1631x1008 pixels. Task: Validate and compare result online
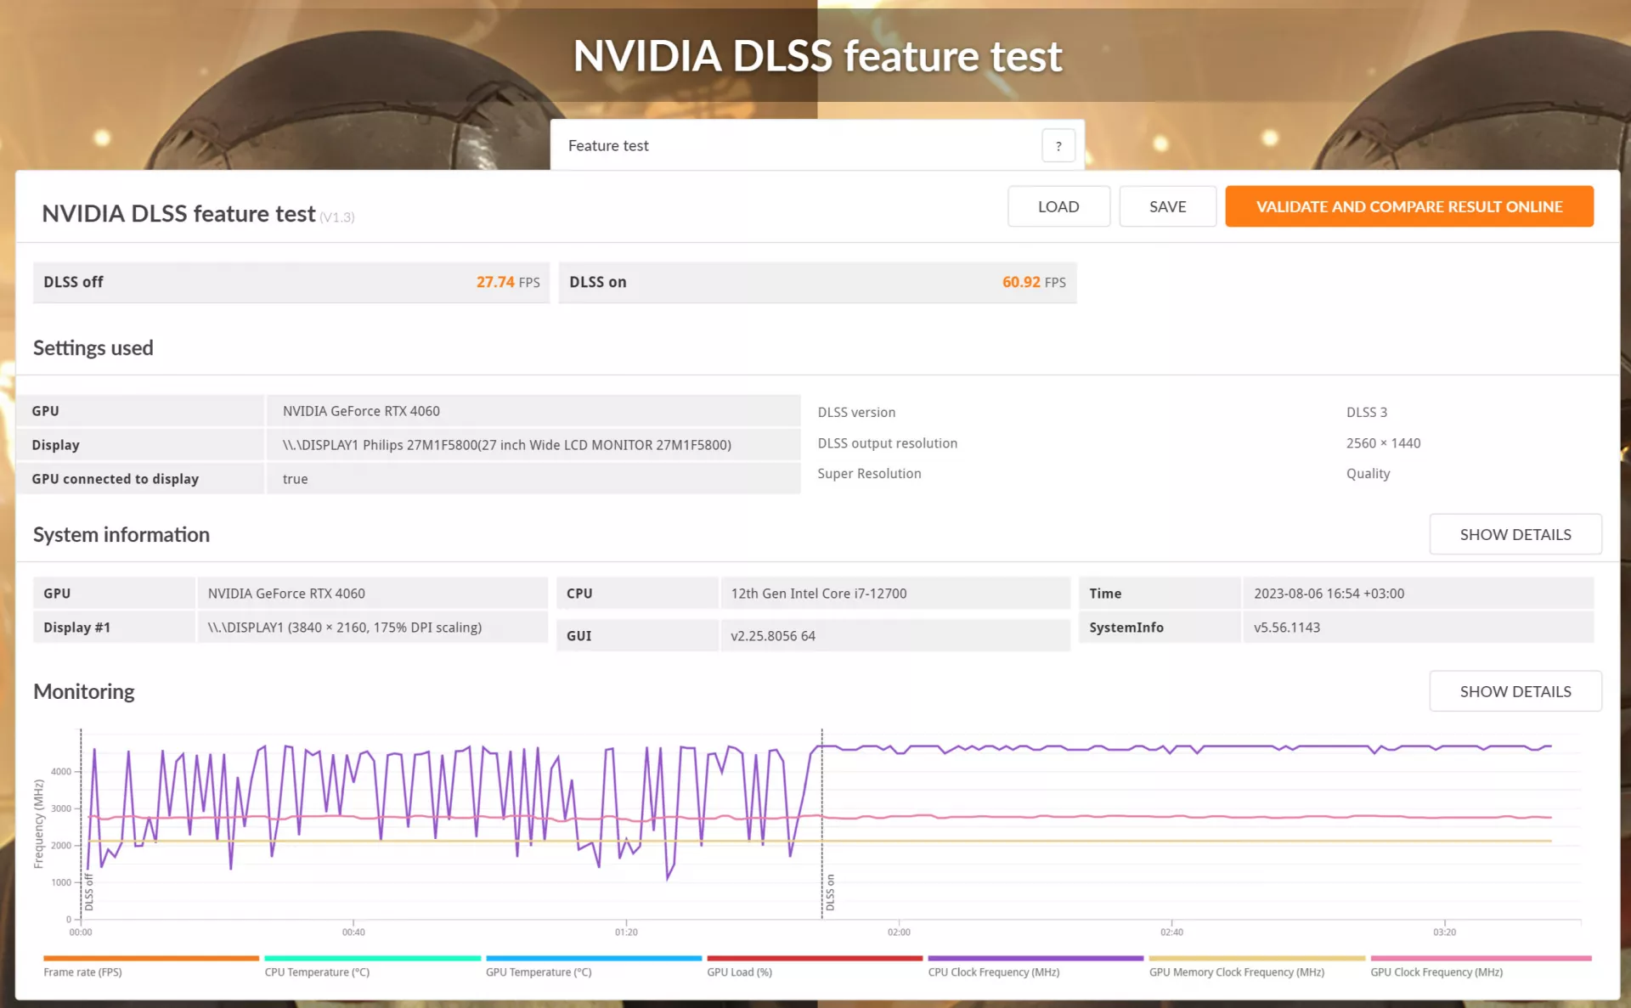(1408, 206)
